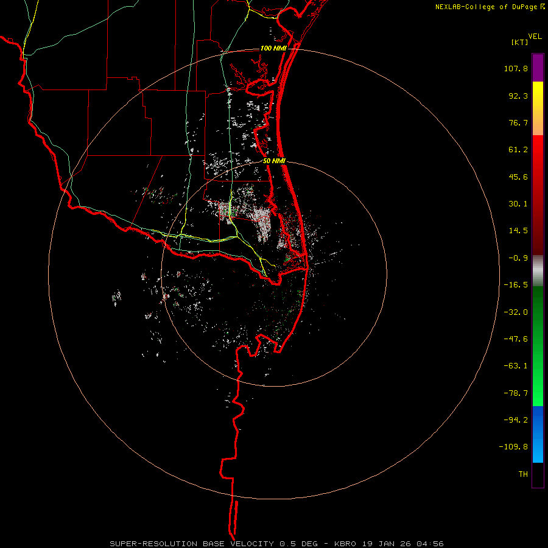The image size is (548, 548).
Task: Click the 50 NMI range ring label
Action: [x=275, y=161]
